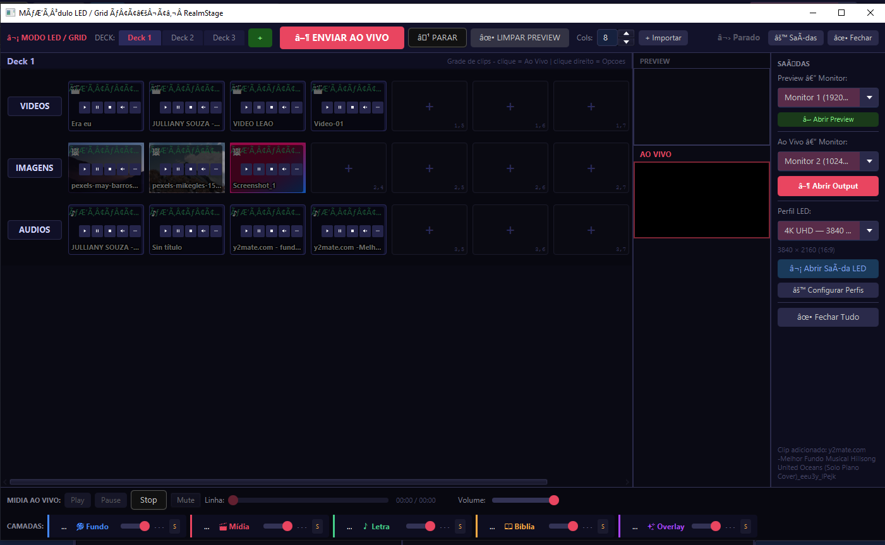
Task: Click the Cols number input field
Action: (607, 38)
